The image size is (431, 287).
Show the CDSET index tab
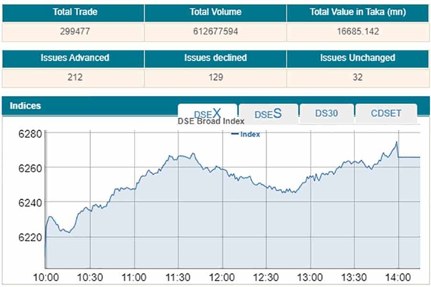(386, 113)
